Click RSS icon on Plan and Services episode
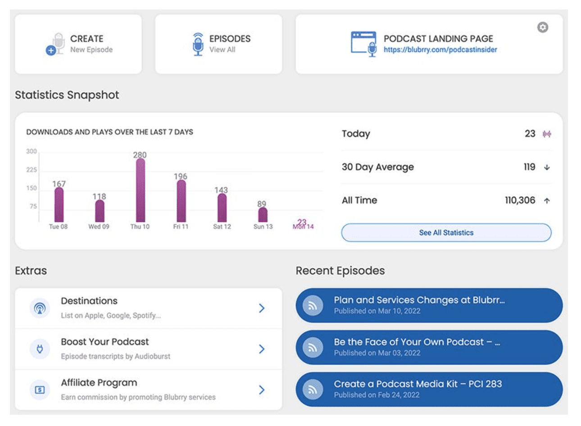Image resolution: width=581 pixels, height=426 pixels. [313, 305]
